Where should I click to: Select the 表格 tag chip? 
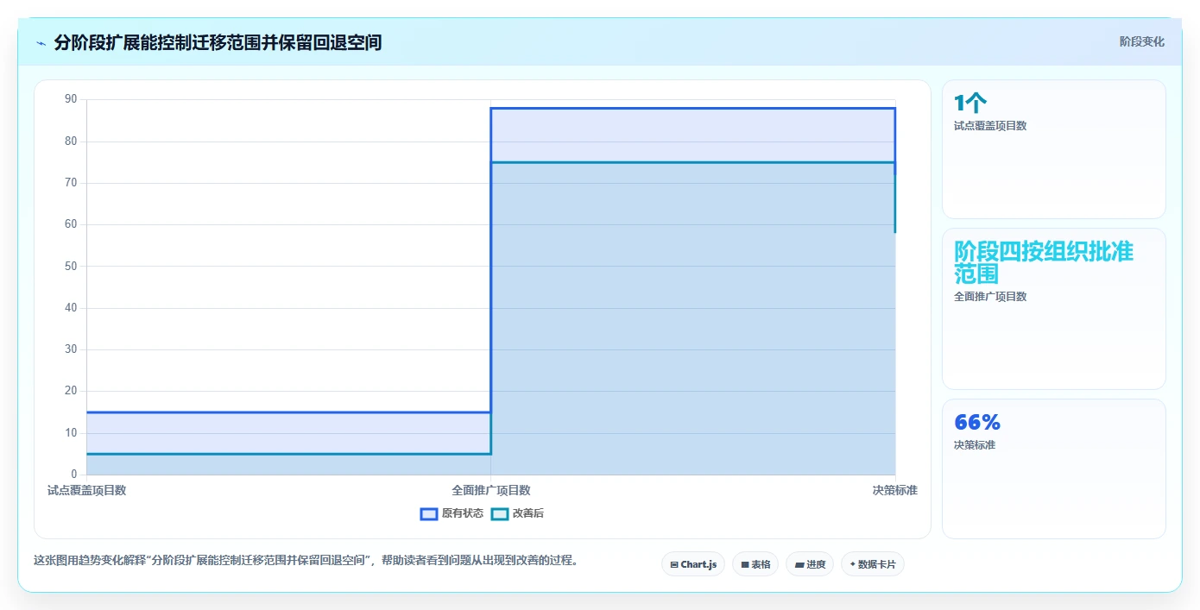(x=755, y=564)
